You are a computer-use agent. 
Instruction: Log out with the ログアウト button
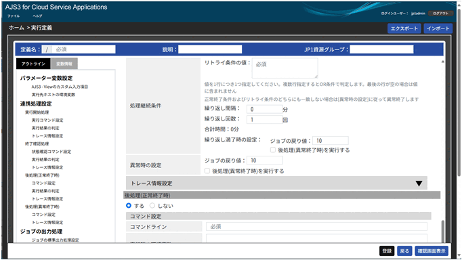coord(440,14)
